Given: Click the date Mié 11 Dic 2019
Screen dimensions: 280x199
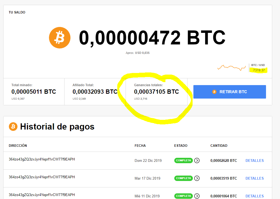Looking at the screenshot, I should pyautogui.click(x=147, y=196).
